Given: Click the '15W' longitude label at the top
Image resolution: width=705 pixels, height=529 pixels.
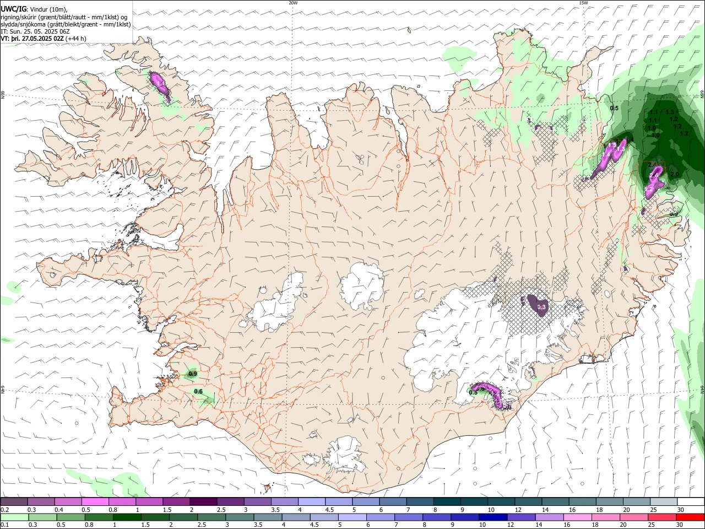Looking at the screenshot, I should tap(583, 3).
